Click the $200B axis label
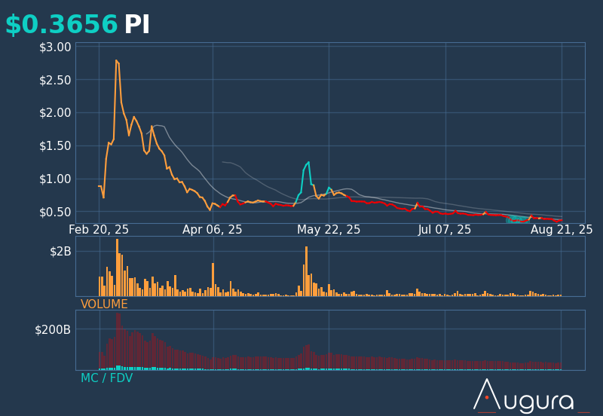 coord(53,330)
